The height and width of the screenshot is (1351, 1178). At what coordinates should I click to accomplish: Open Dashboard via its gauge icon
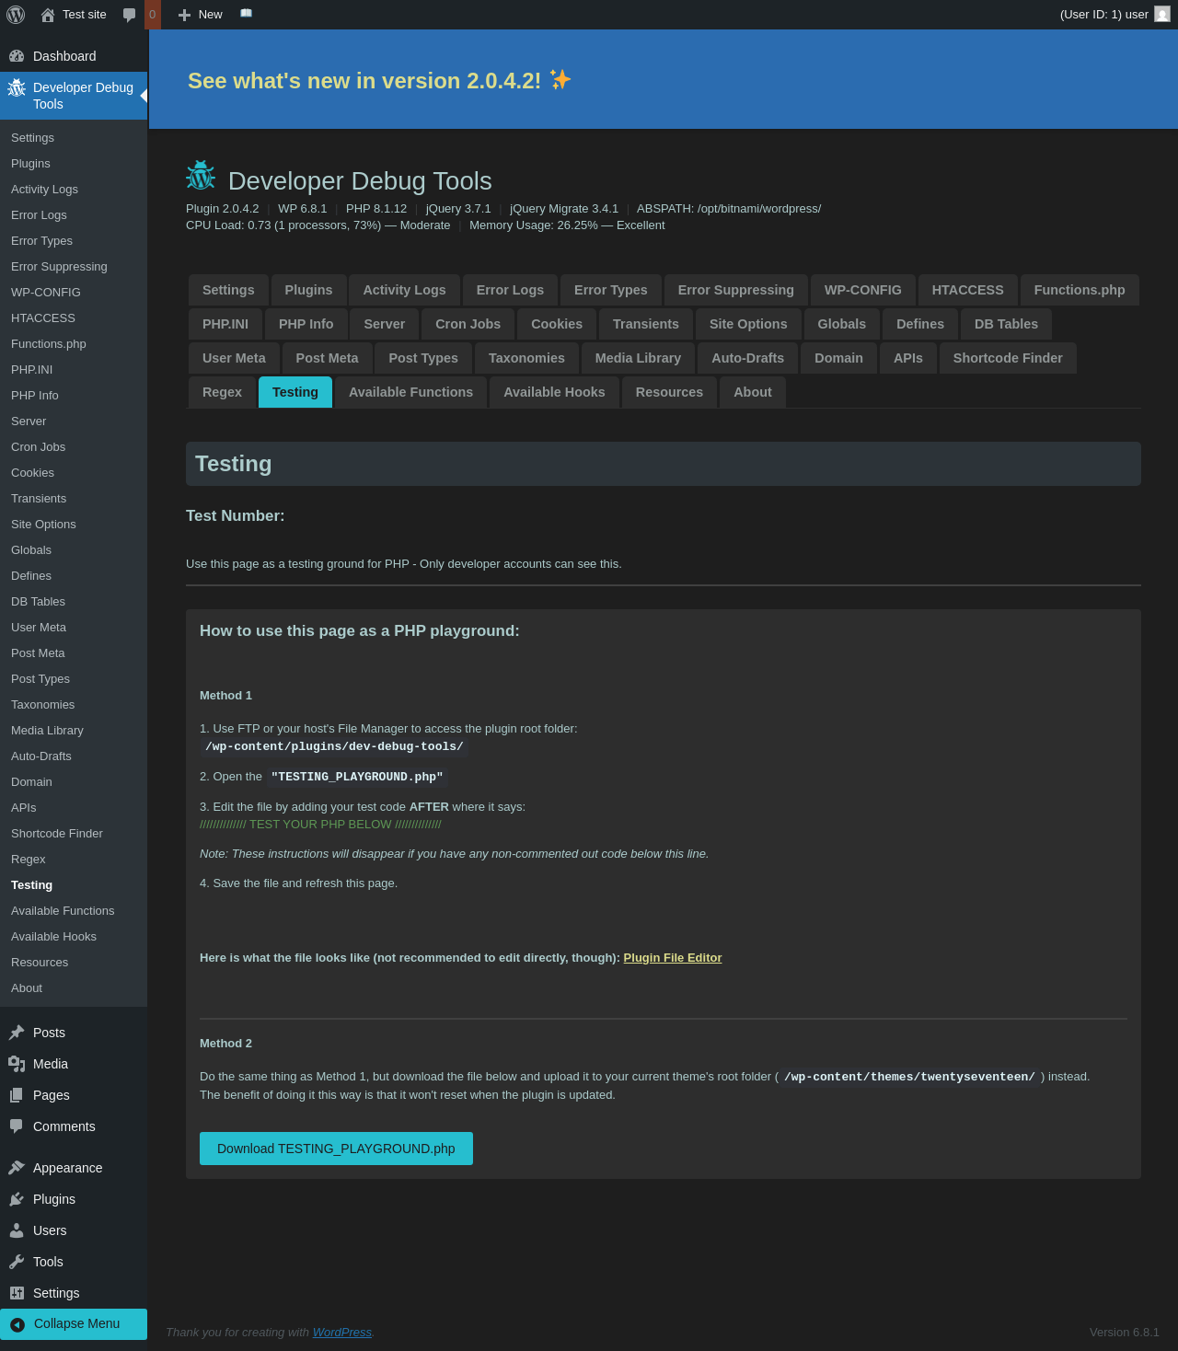[17, 56]
